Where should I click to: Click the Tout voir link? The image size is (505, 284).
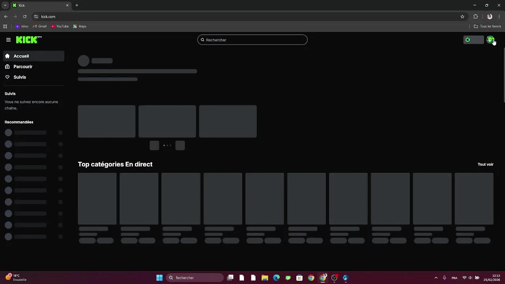486,164
